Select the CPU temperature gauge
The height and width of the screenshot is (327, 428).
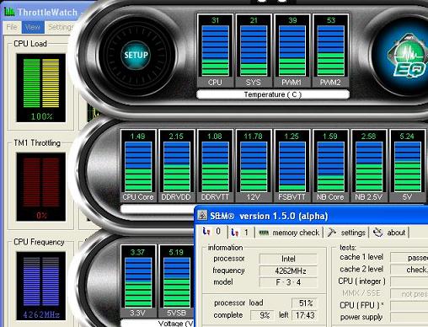(215, 50)
